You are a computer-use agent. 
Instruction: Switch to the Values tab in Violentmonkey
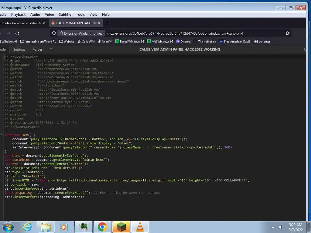tap(38, 49)
